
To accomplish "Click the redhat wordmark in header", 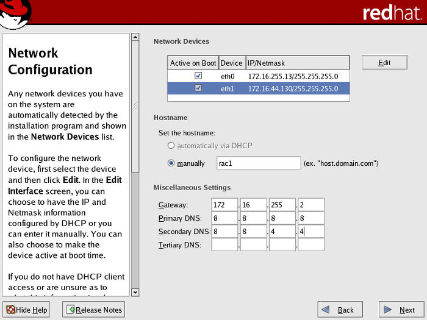I will pyautogui.click(x=392, y=13).
